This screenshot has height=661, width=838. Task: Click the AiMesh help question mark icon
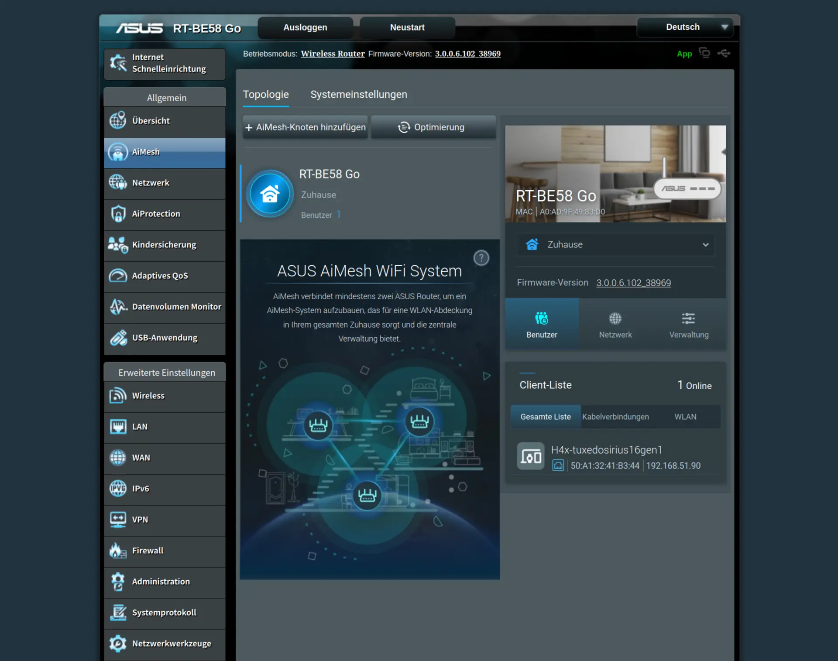pyautogui.click(x=481, y=258)
